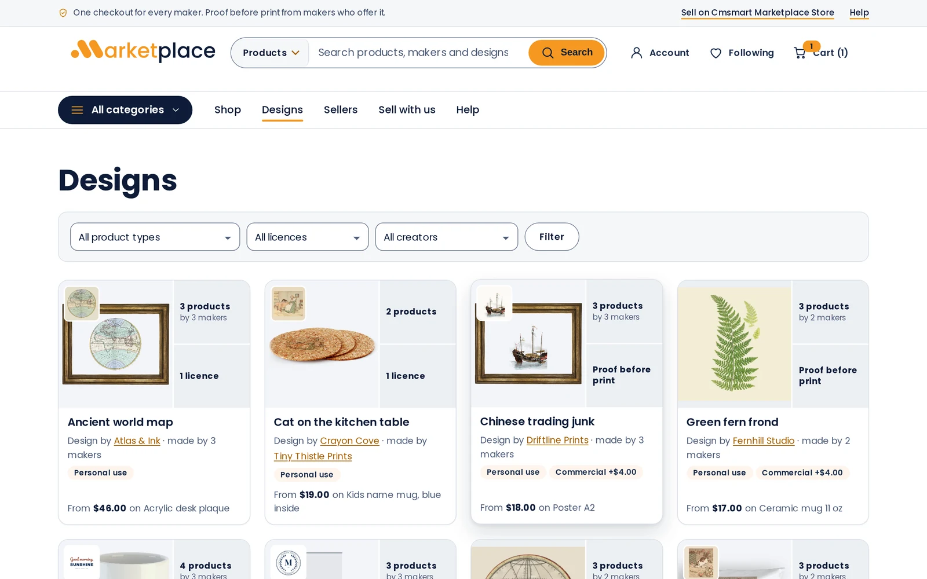Viewport: 927px width, 579px height.
Task: Click the Green fern frond image
Action: tap(734, 344)
